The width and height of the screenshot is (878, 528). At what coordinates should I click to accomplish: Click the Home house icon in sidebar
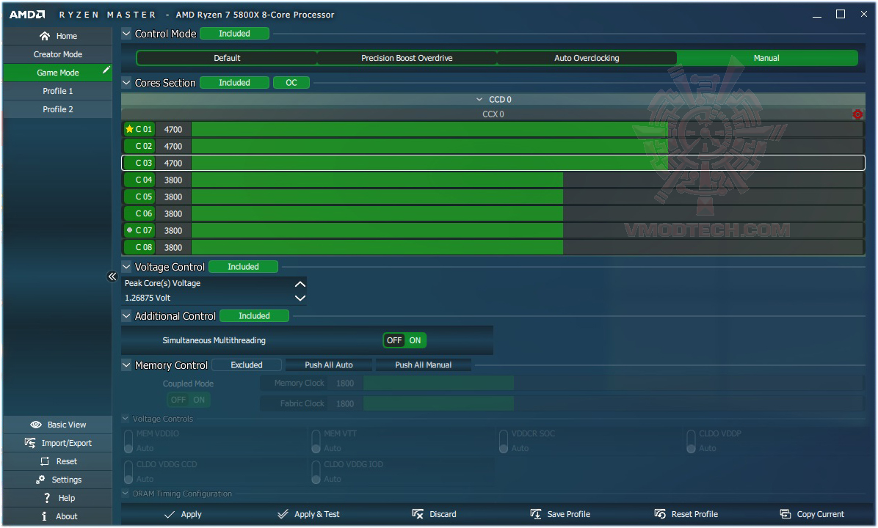point(45,36)
